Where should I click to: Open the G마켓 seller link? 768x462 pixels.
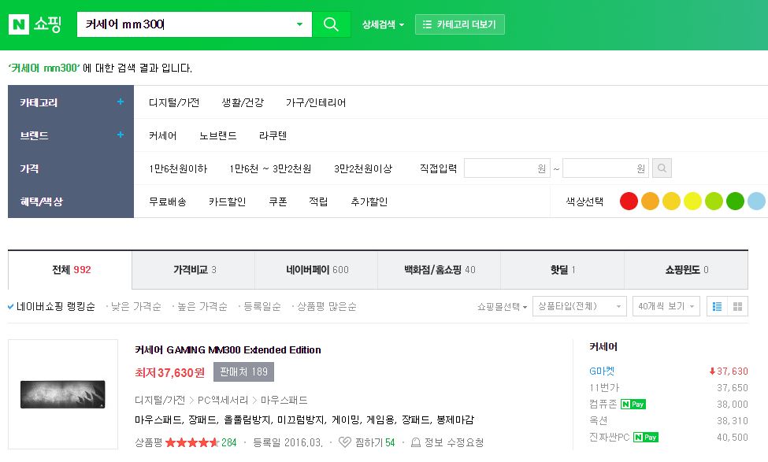602,371
